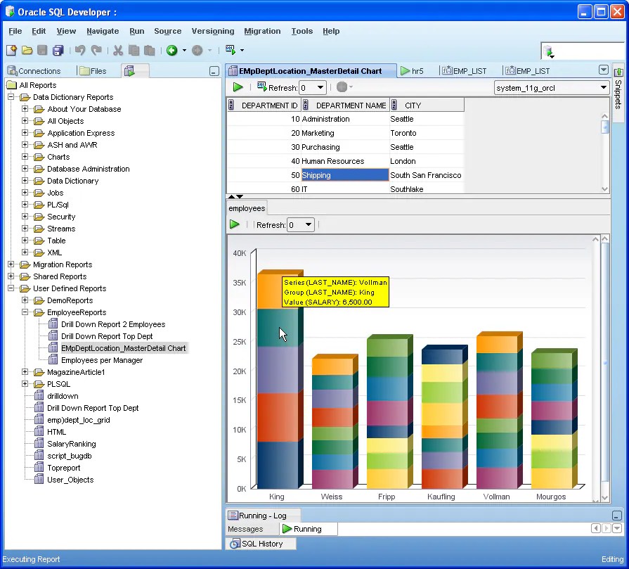
Task: Click the Undo toolbar icon
Action: click(x=80, y=50)
